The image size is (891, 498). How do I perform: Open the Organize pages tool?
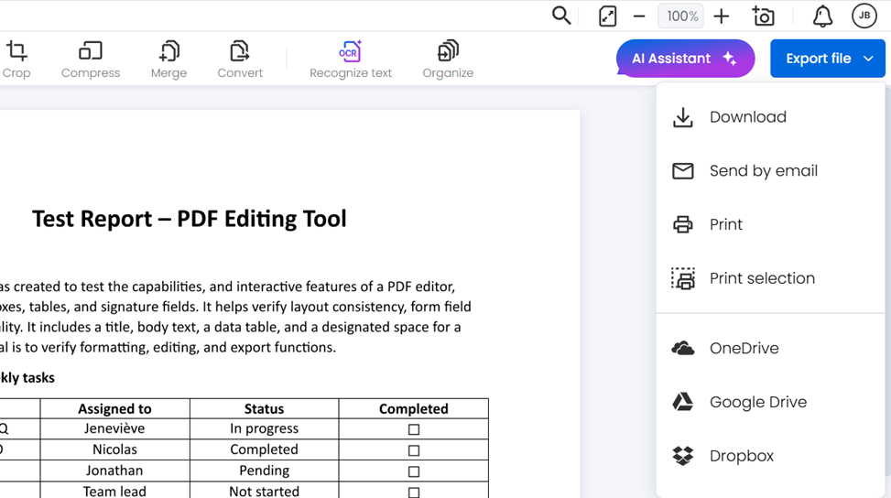coord(448,60)
